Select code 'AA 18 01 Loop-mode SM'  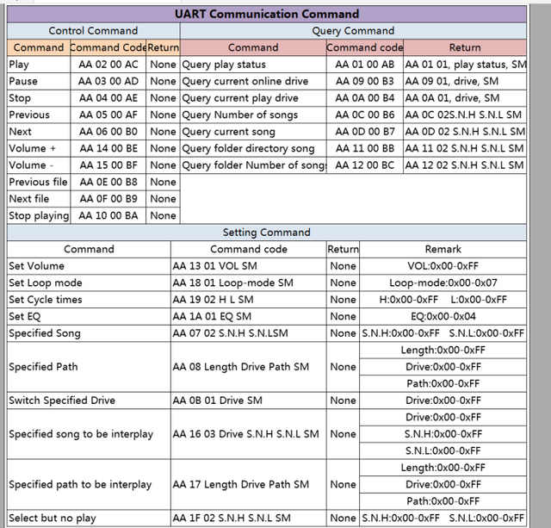click(x=249, y=283)
